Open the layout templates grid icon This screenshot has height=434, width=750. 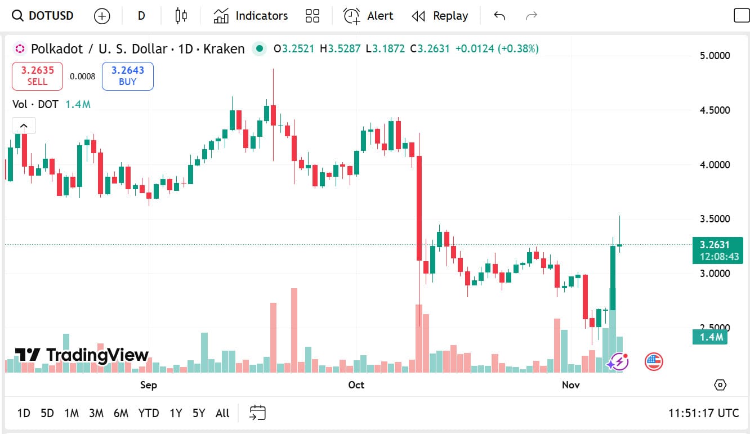pos(312,16)
